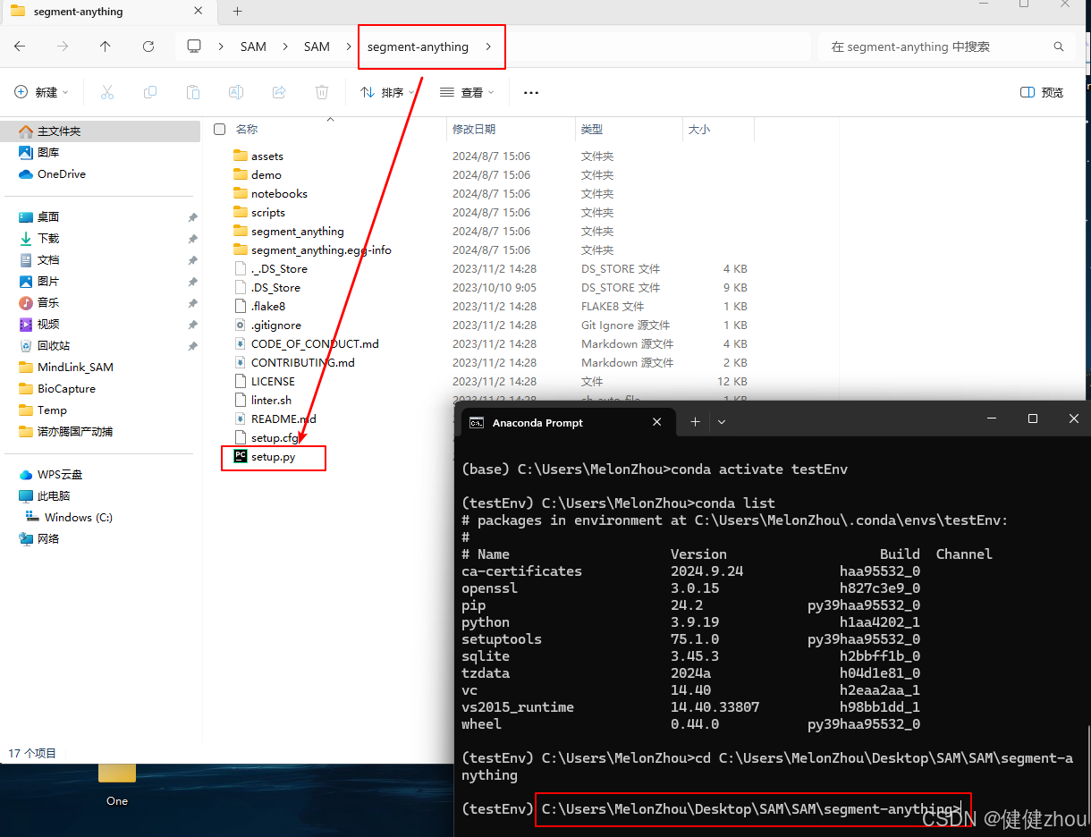Image resolution: width=1091 pixels, height=837 pixels.
Task: Open the 回收站 recycle bin shortcut
Action: coord(54,346)
